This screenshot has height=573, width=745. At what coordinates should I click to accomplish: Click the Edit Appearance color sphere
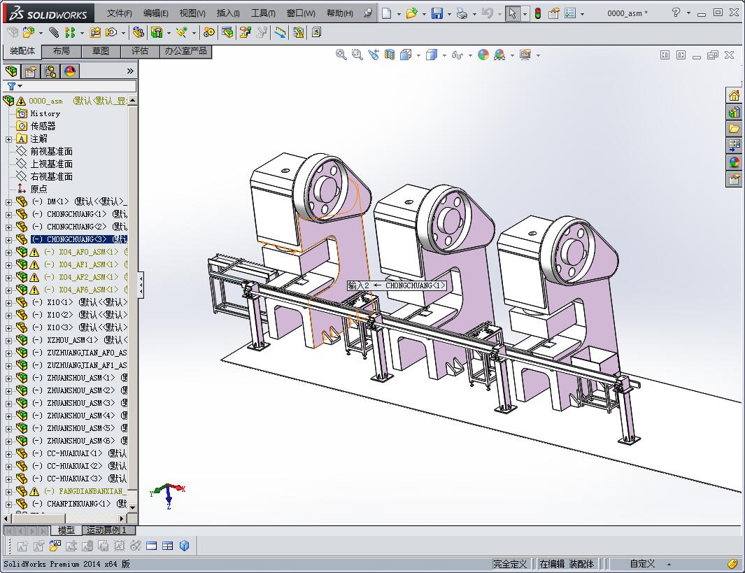point(483,54)
